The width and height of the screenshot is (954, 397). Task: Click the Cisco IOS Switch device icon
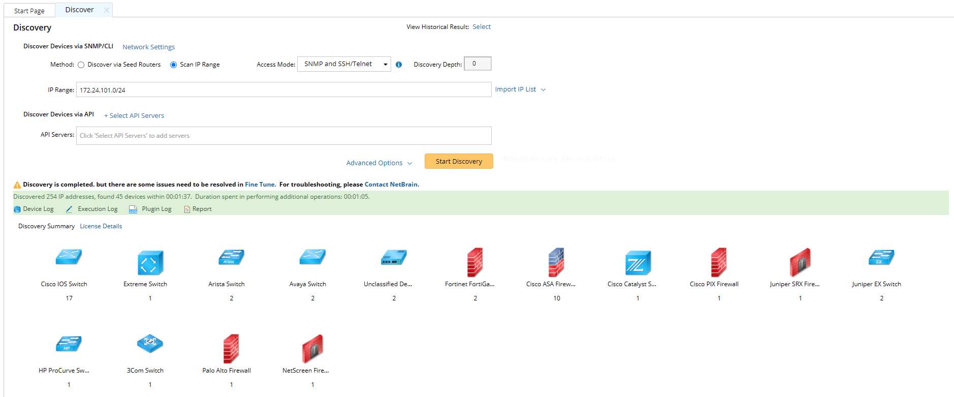click(x=69, y=257)
